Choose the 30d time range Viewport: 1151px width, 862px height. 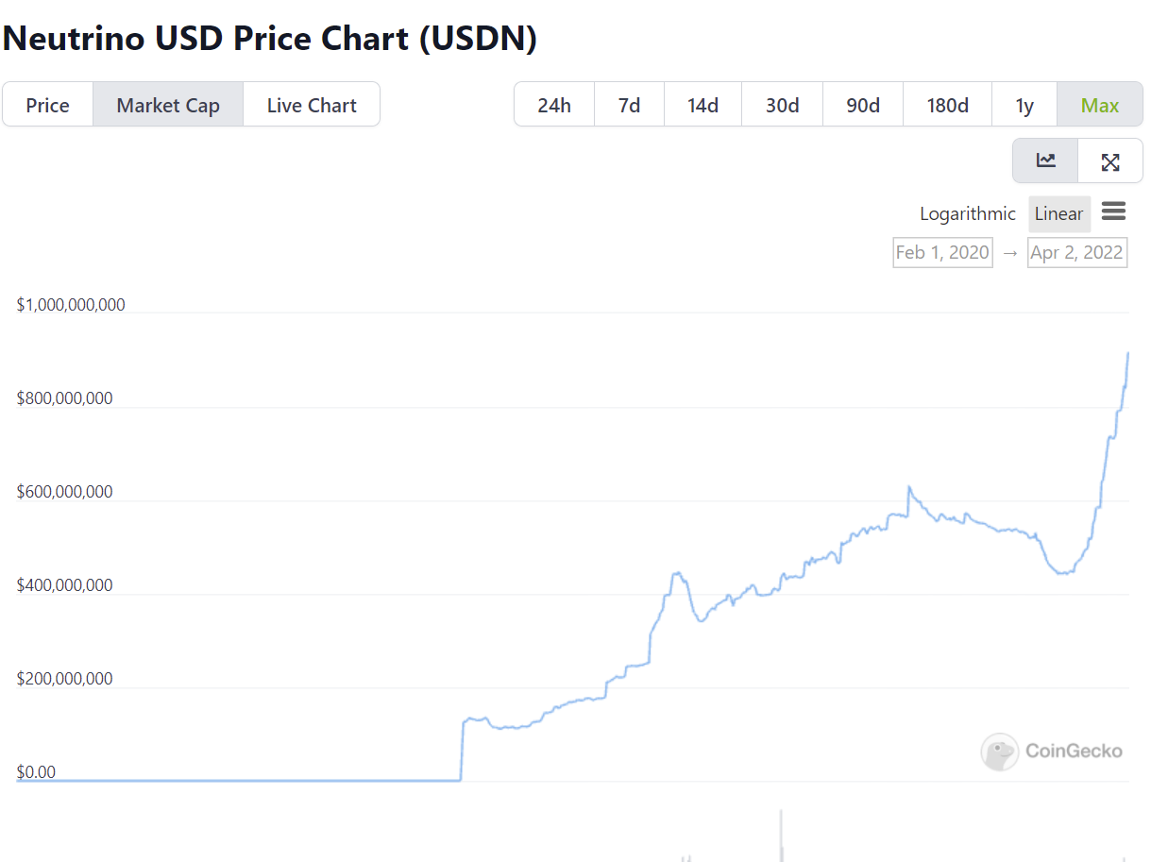point(782,105)
